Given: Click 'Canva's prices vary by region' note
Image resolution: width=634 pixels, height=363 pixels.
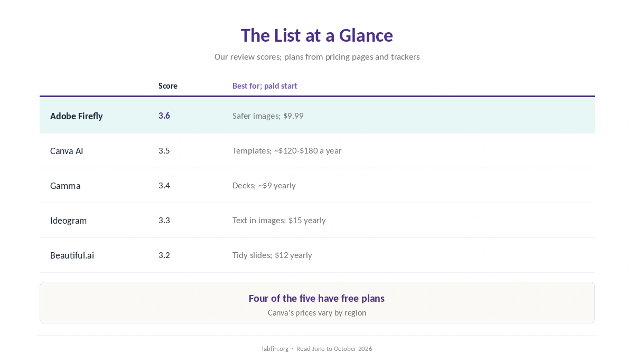Looking at the screenshot, I should pyautogui.click(x=317, y=312).
